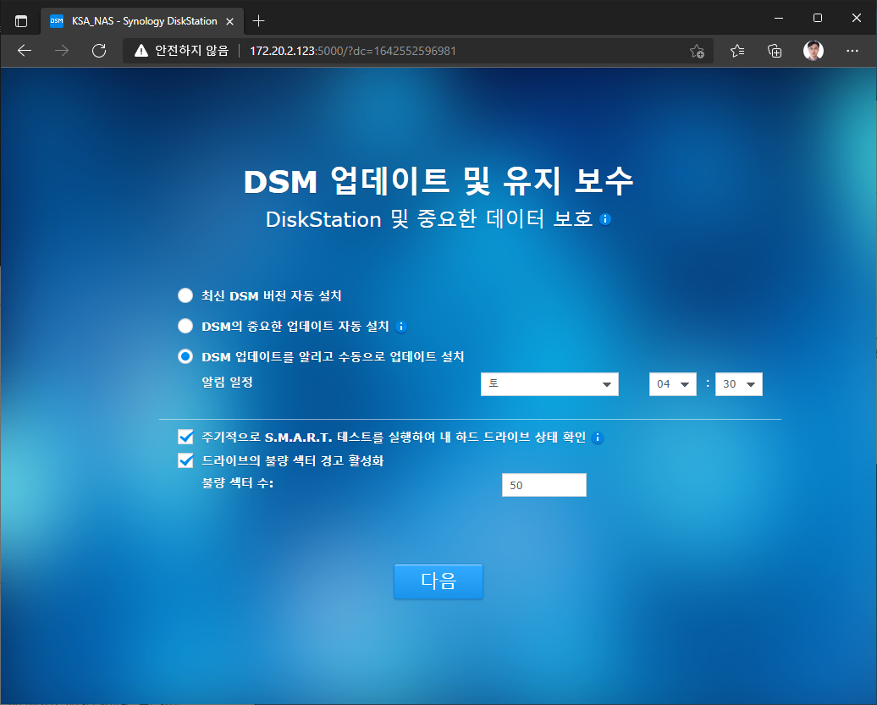Click info icon next to important updates option
The height and width of the screenshot is (705, 877).
tap(401, 327)
